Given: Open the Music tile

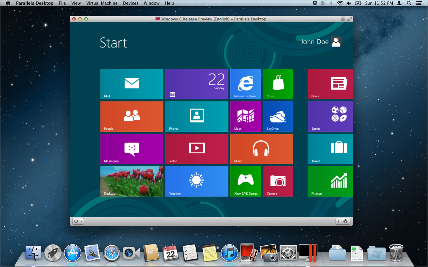Looking at the screenshot, I should [262, 149].
